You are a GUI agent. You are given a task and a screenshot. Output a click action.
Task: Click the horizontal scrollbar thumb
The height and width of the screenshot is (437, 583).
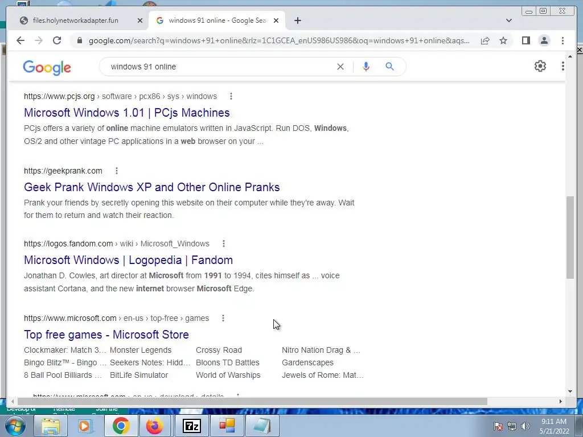tap(252, 401)
